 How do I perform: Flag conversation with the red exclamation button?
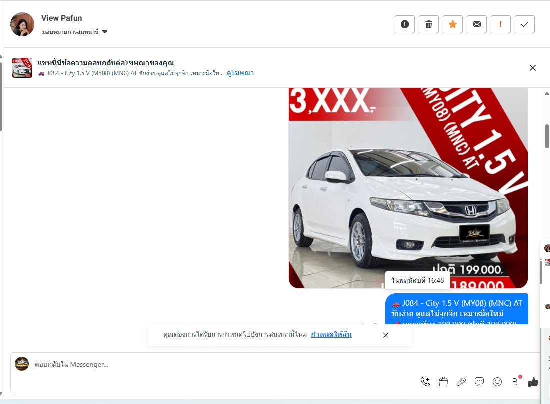point(500,24)
